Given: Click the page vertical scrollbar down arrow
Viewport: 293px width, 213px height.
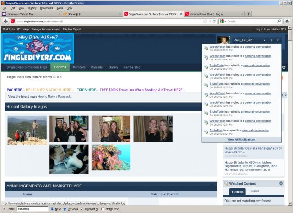Looking at the screenshot, I should (290, 203).
